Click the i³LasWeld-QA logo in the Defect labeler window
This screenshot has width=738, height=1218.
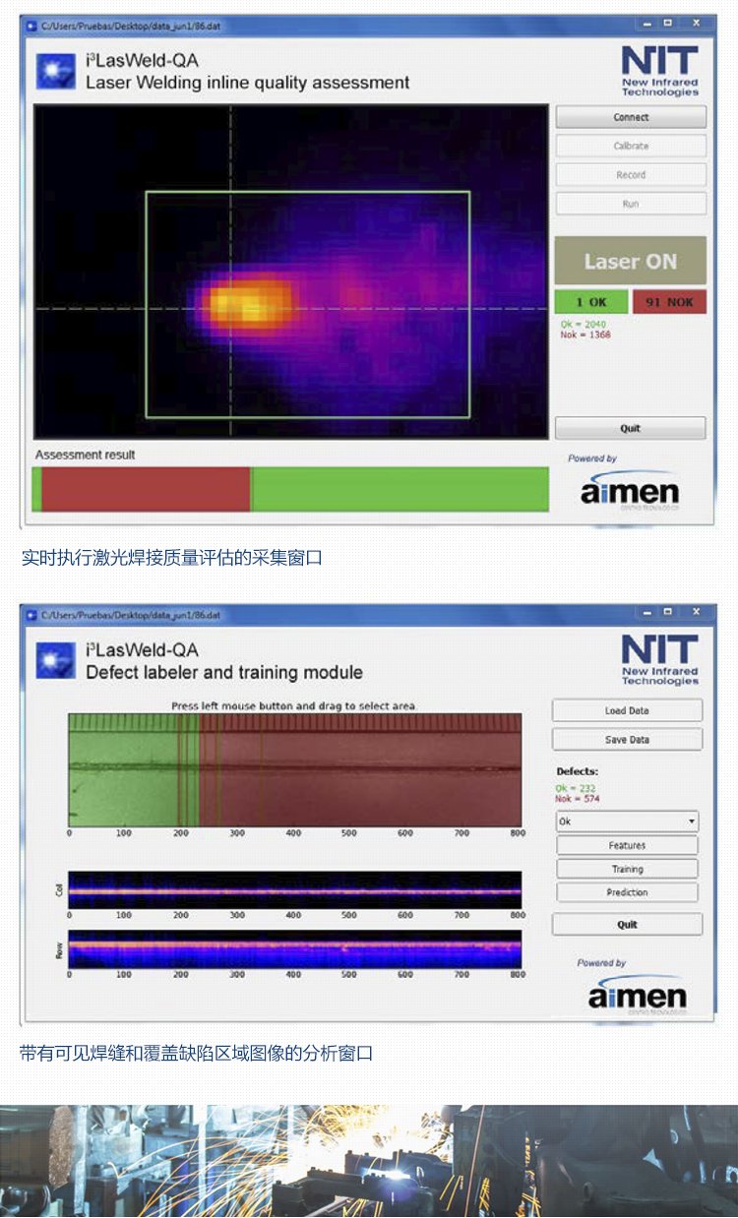click(55, 660)
